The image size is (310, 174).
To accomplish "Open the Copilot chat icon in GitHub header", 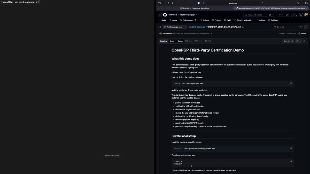I will 270,15.
